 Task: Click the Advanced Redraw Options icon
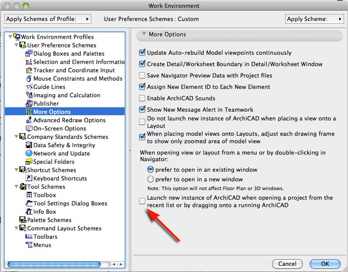coord(29,120)
